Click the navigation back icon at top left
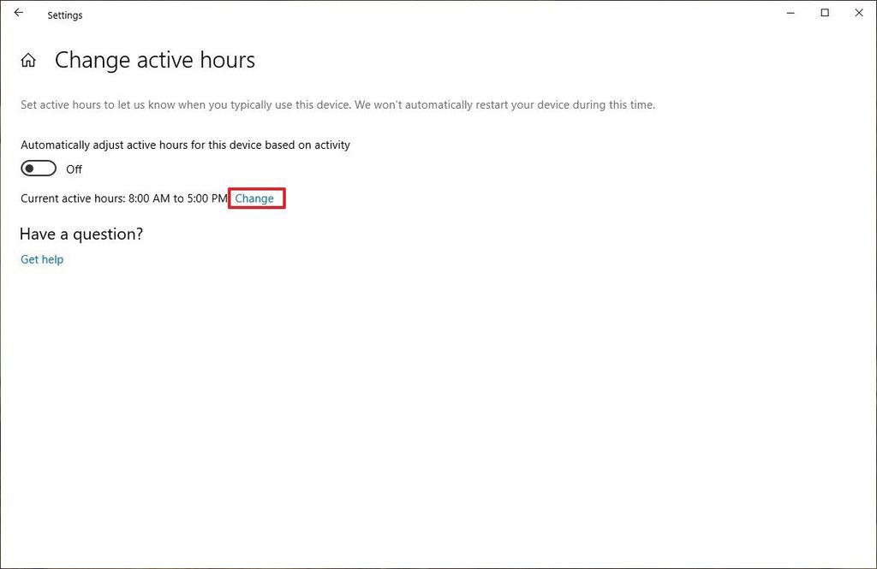Image resolution: width=877 pixels, height=569 pixels. coord(19,13)
